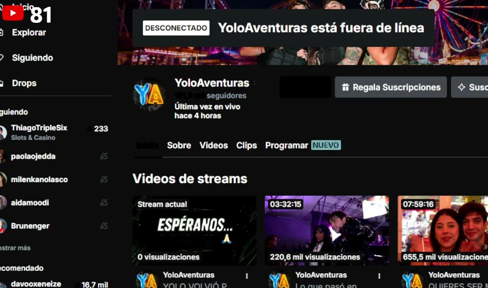Screen dimensions: 488x288
Task: Click the gift icon in Regala Suscripciones
Action: coord(346,87)
